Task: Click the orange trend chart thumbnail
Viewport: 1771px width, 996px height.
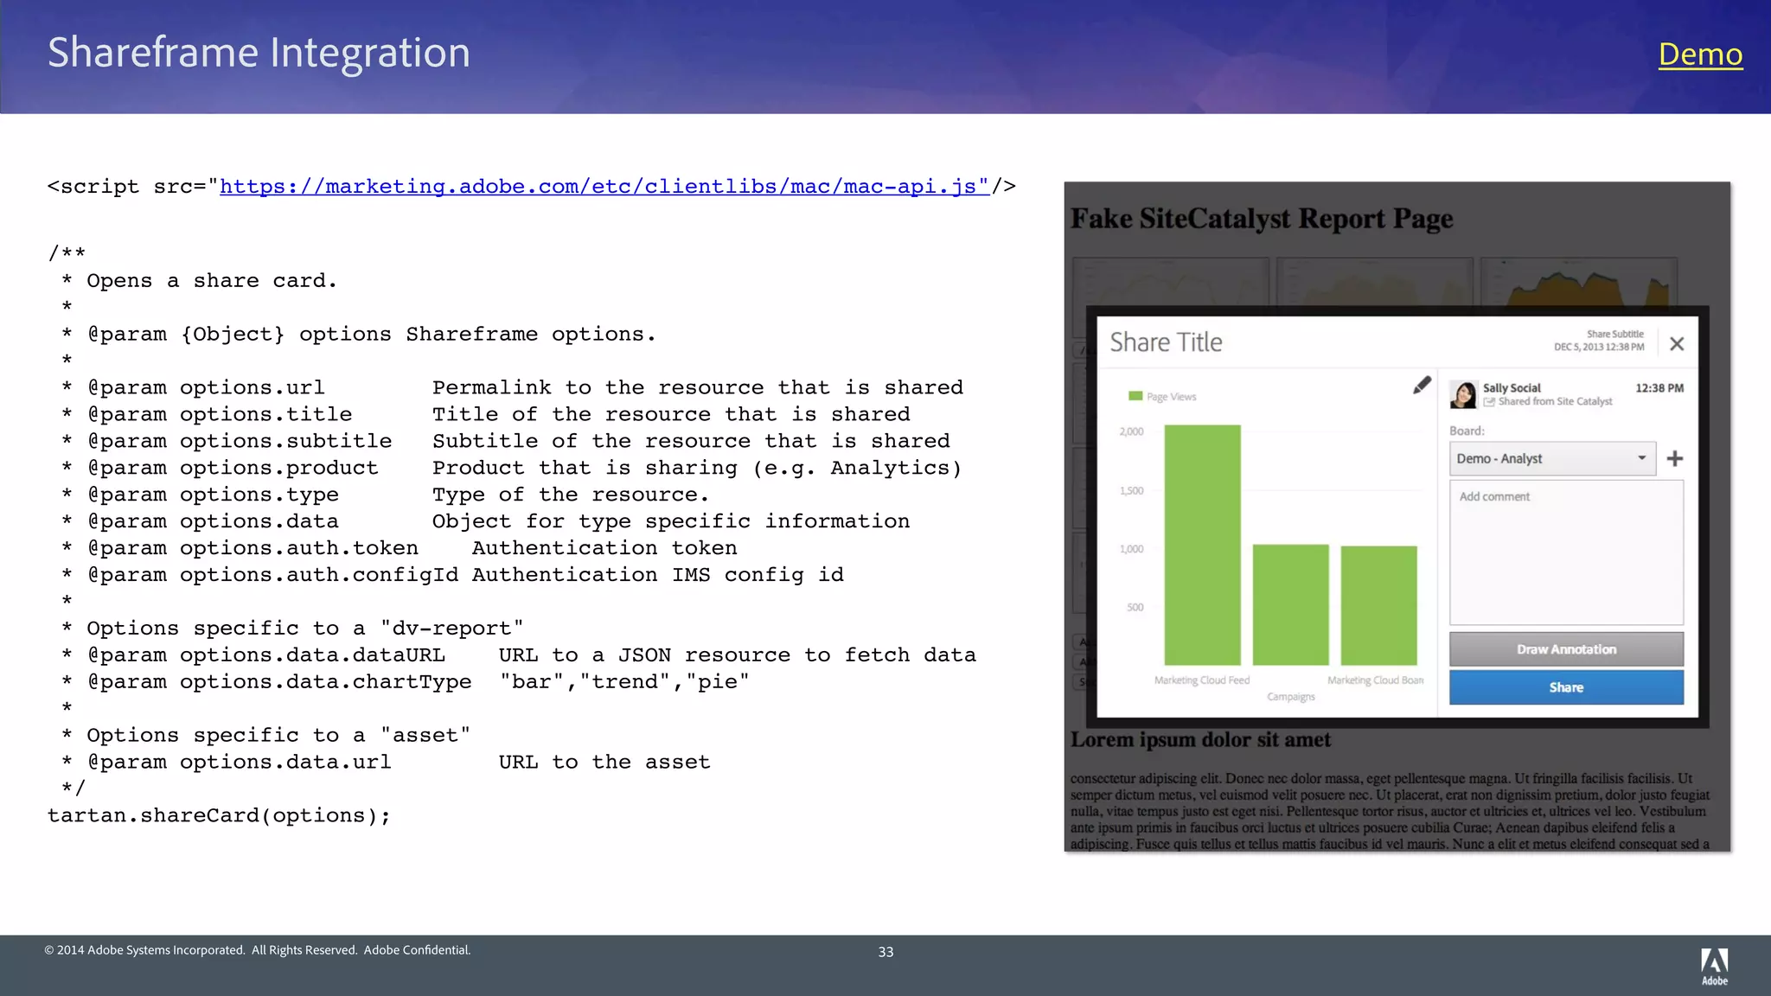Action: point(1577,285)
